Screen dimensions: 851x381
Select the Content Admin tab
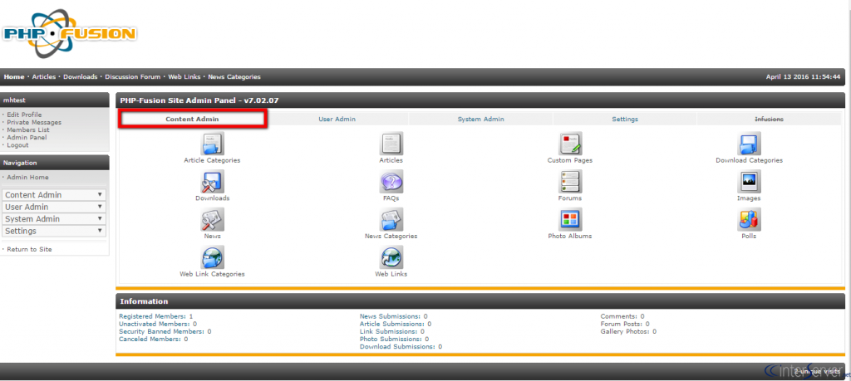pyautogui.click(x=193, y=119)
